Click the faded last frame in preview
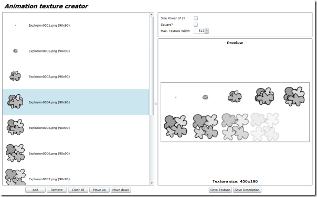The height and width of the screenshot is (197, 317). [265, 127]
